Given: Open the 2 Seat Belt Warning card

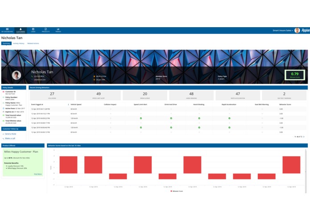Looking at the screenshot, I should (284, 95).
